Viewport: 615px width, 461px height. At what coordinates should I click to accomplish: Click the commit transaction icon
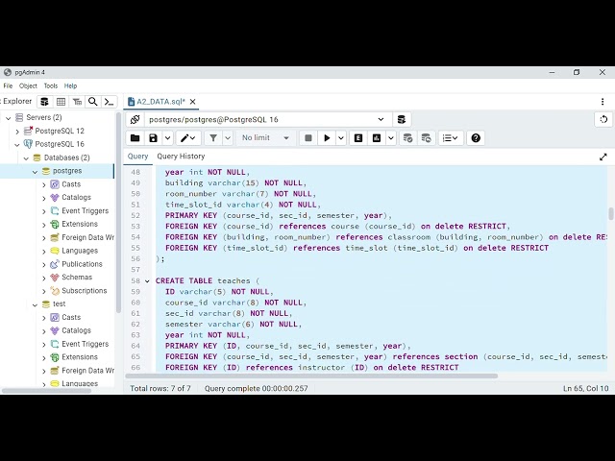coord(407,138)
